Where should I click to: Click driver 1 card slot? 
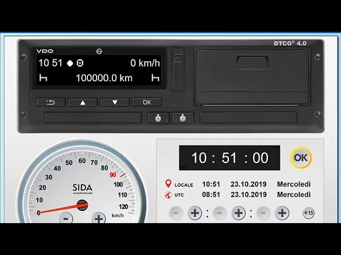point(93,117)
